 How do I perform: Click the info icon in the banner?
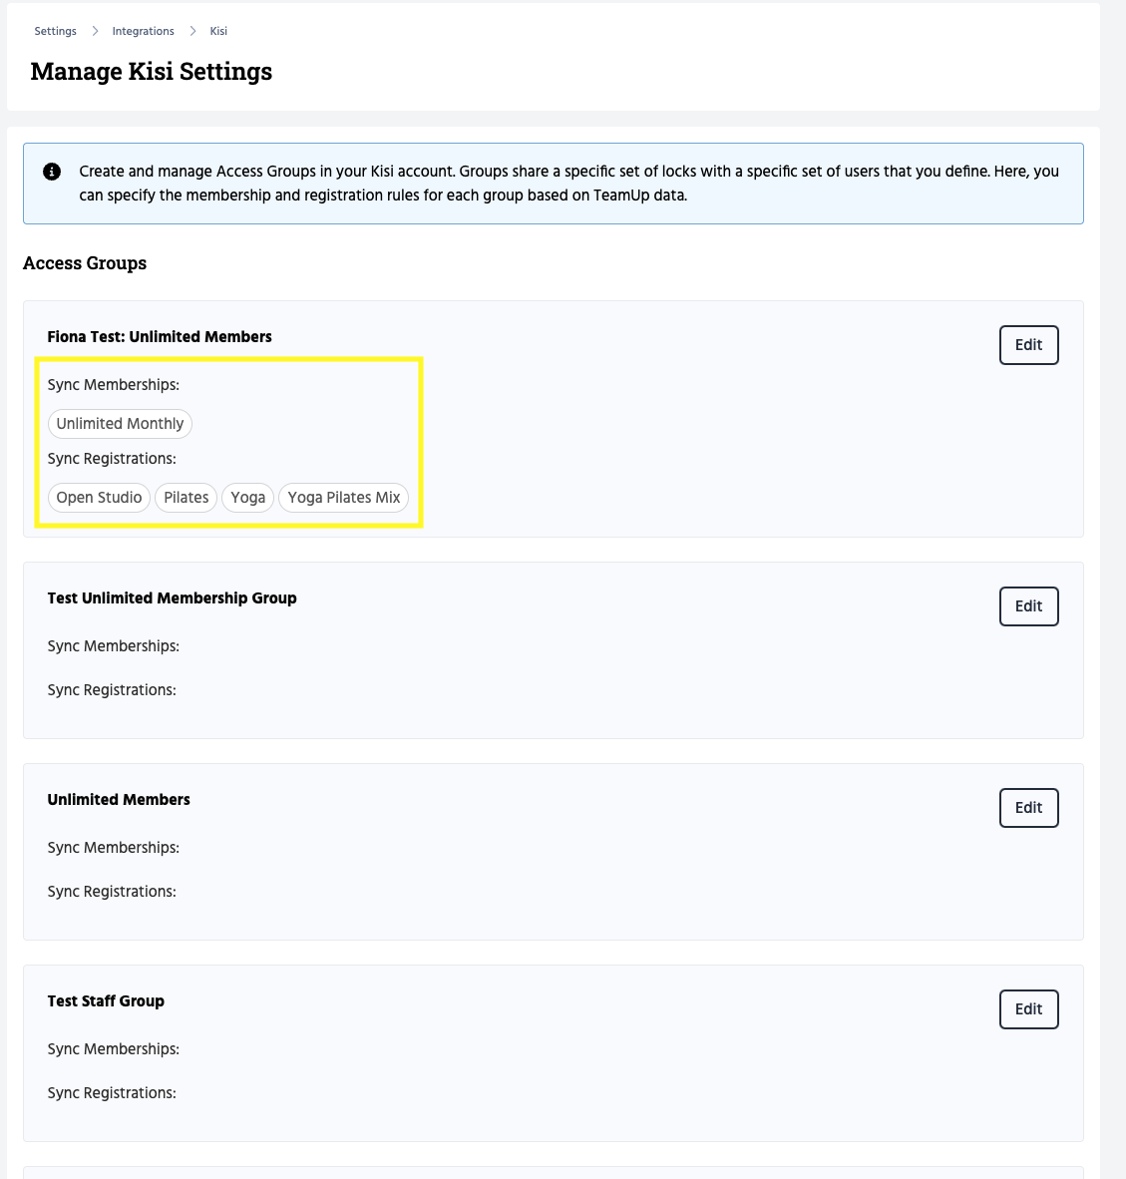click(52, 172)
